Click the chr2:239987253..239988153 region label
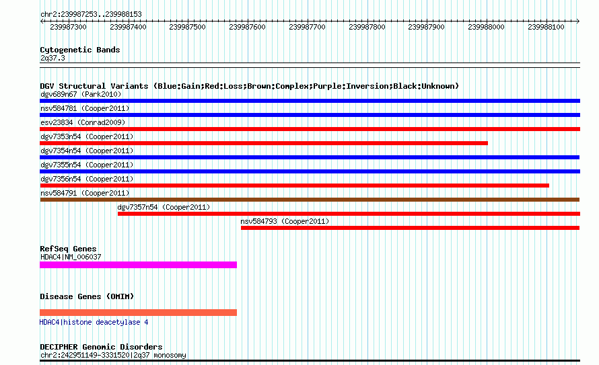599x365 pixels. (91, 14)
